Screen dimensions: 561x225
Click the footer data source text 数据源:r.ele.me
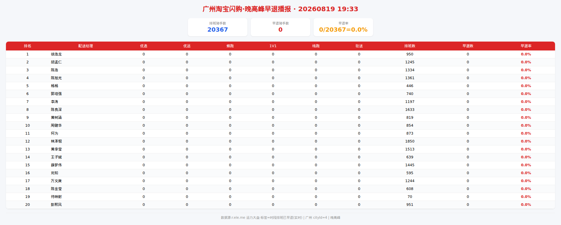pos(233,218)
